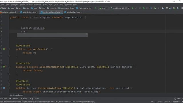Click the Apply Changes icon next to Run

(x=136, y=8)
